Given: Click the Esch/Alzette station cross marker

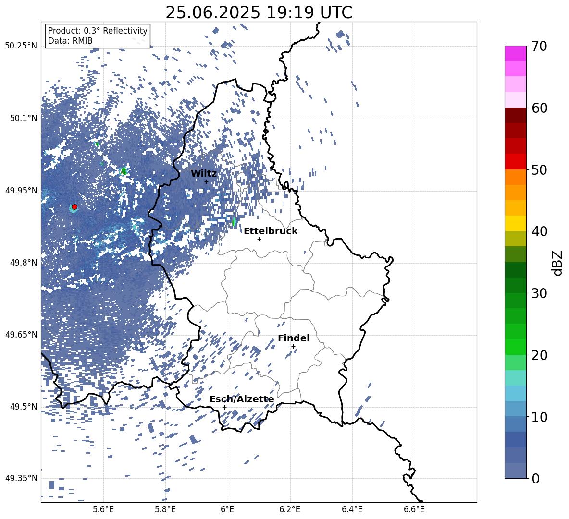Looking at the screenshot, I should click(224, 407).
